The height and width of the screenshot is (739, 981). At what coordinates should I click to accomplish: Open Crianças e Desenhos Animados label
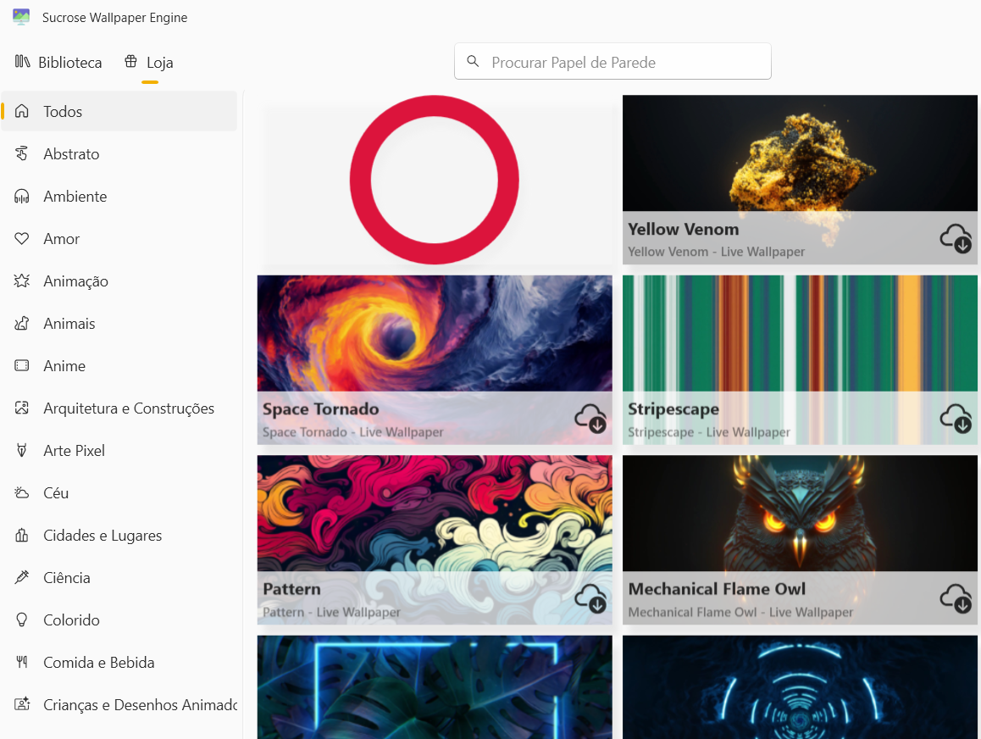(x=140, y=705)
